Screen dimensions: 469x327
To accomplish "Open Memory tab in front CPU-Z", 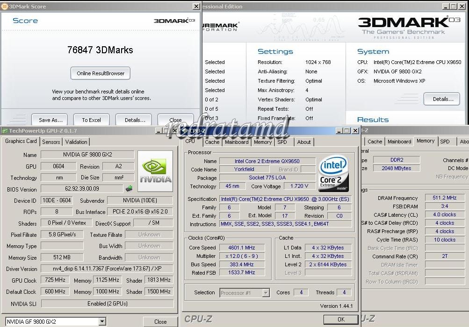I will (263, 142).
